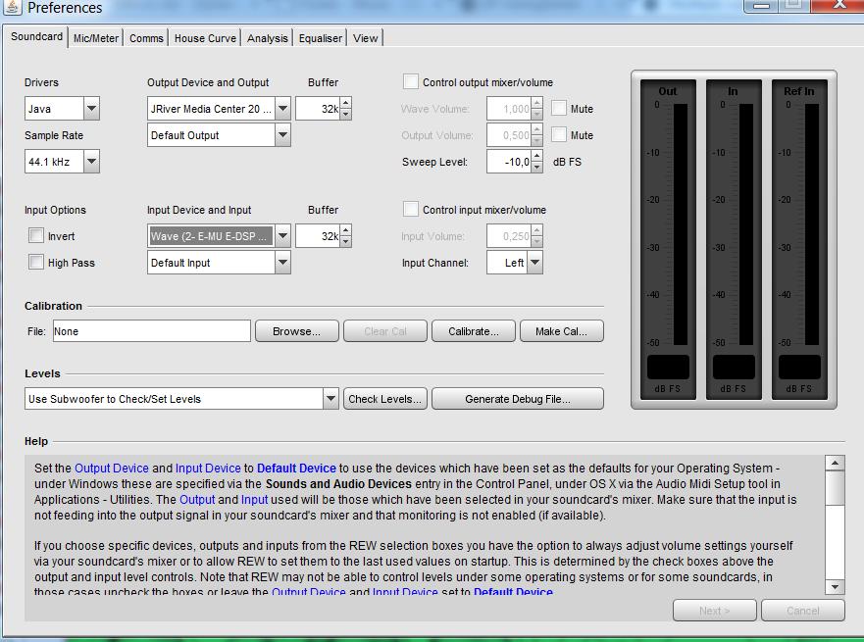
Task: Enable Control input mixer/volume checkbox
Action: click(411, 210)
